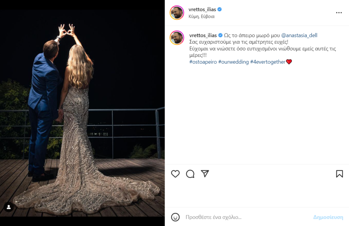The height and width of the screenshot is (226, 349).
Task: Save the post with bookmark icon
Action: coord(339,174)
